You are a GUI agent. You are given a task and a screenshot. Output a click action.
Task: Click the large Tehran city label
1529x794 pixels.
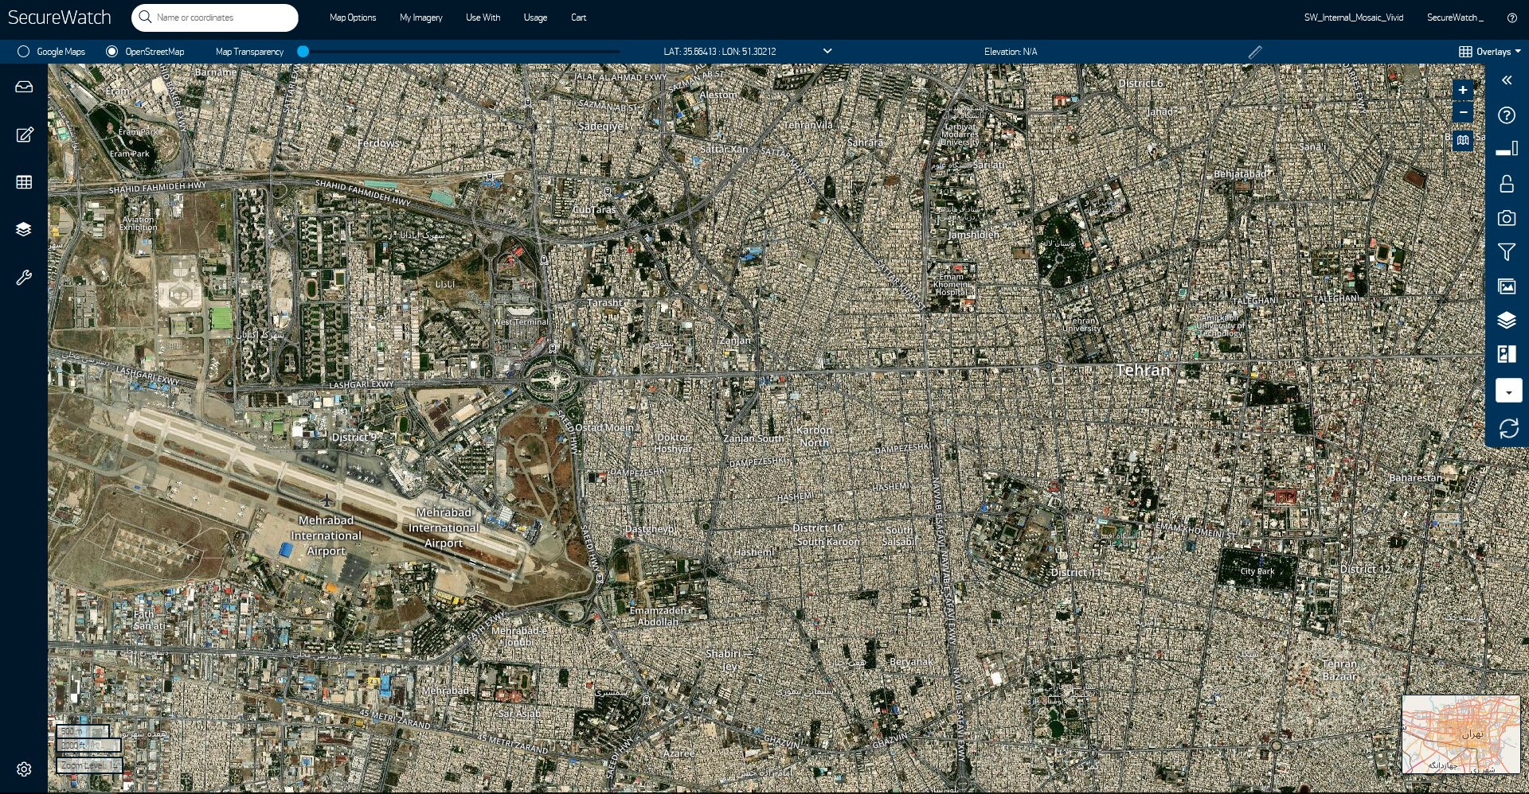[1143, 371]
